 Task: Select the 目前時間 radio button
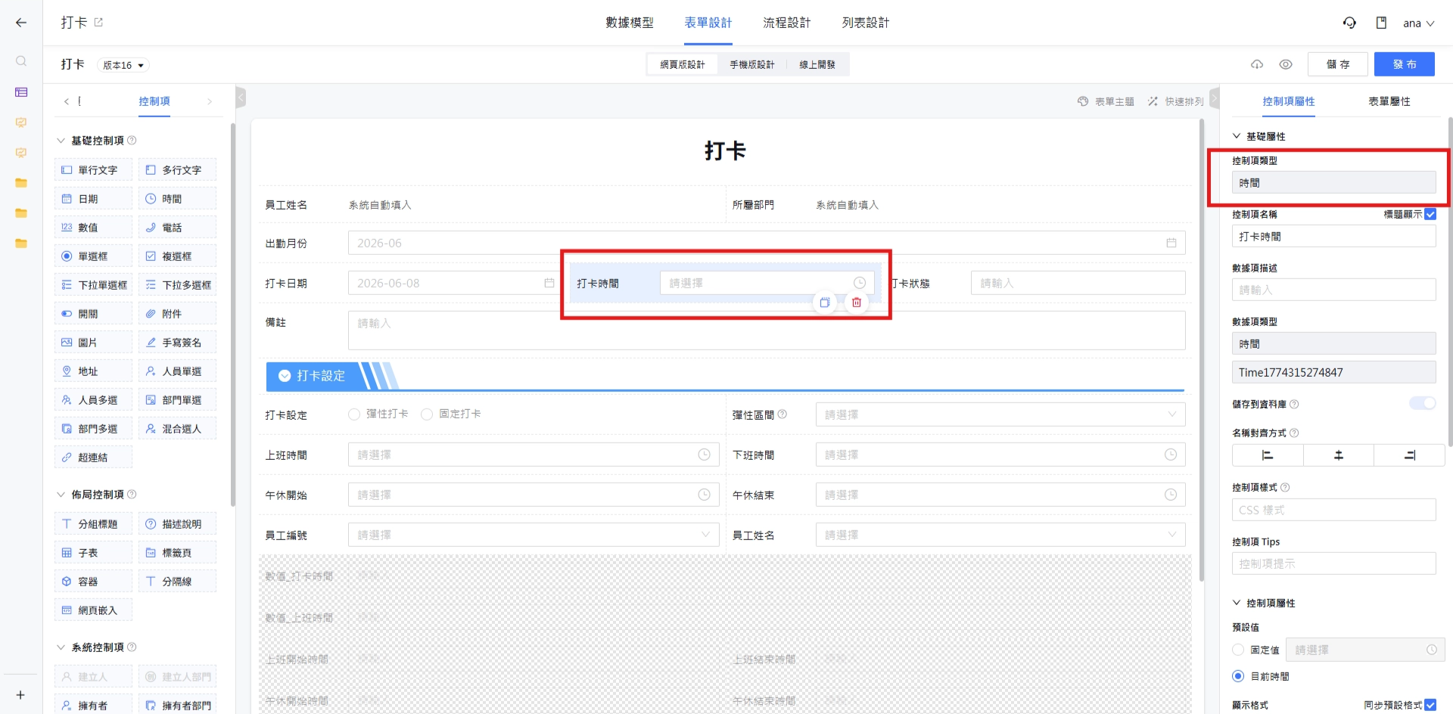coord(1238,676)
